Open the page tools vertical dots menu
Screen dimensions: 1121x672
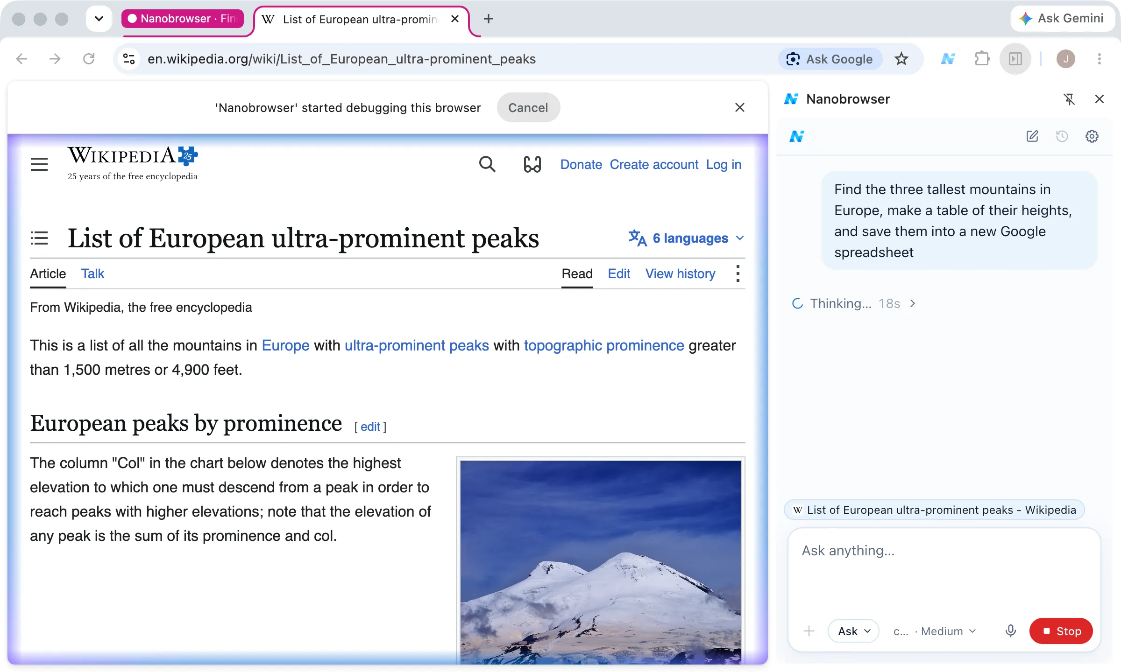pos(738,273)
